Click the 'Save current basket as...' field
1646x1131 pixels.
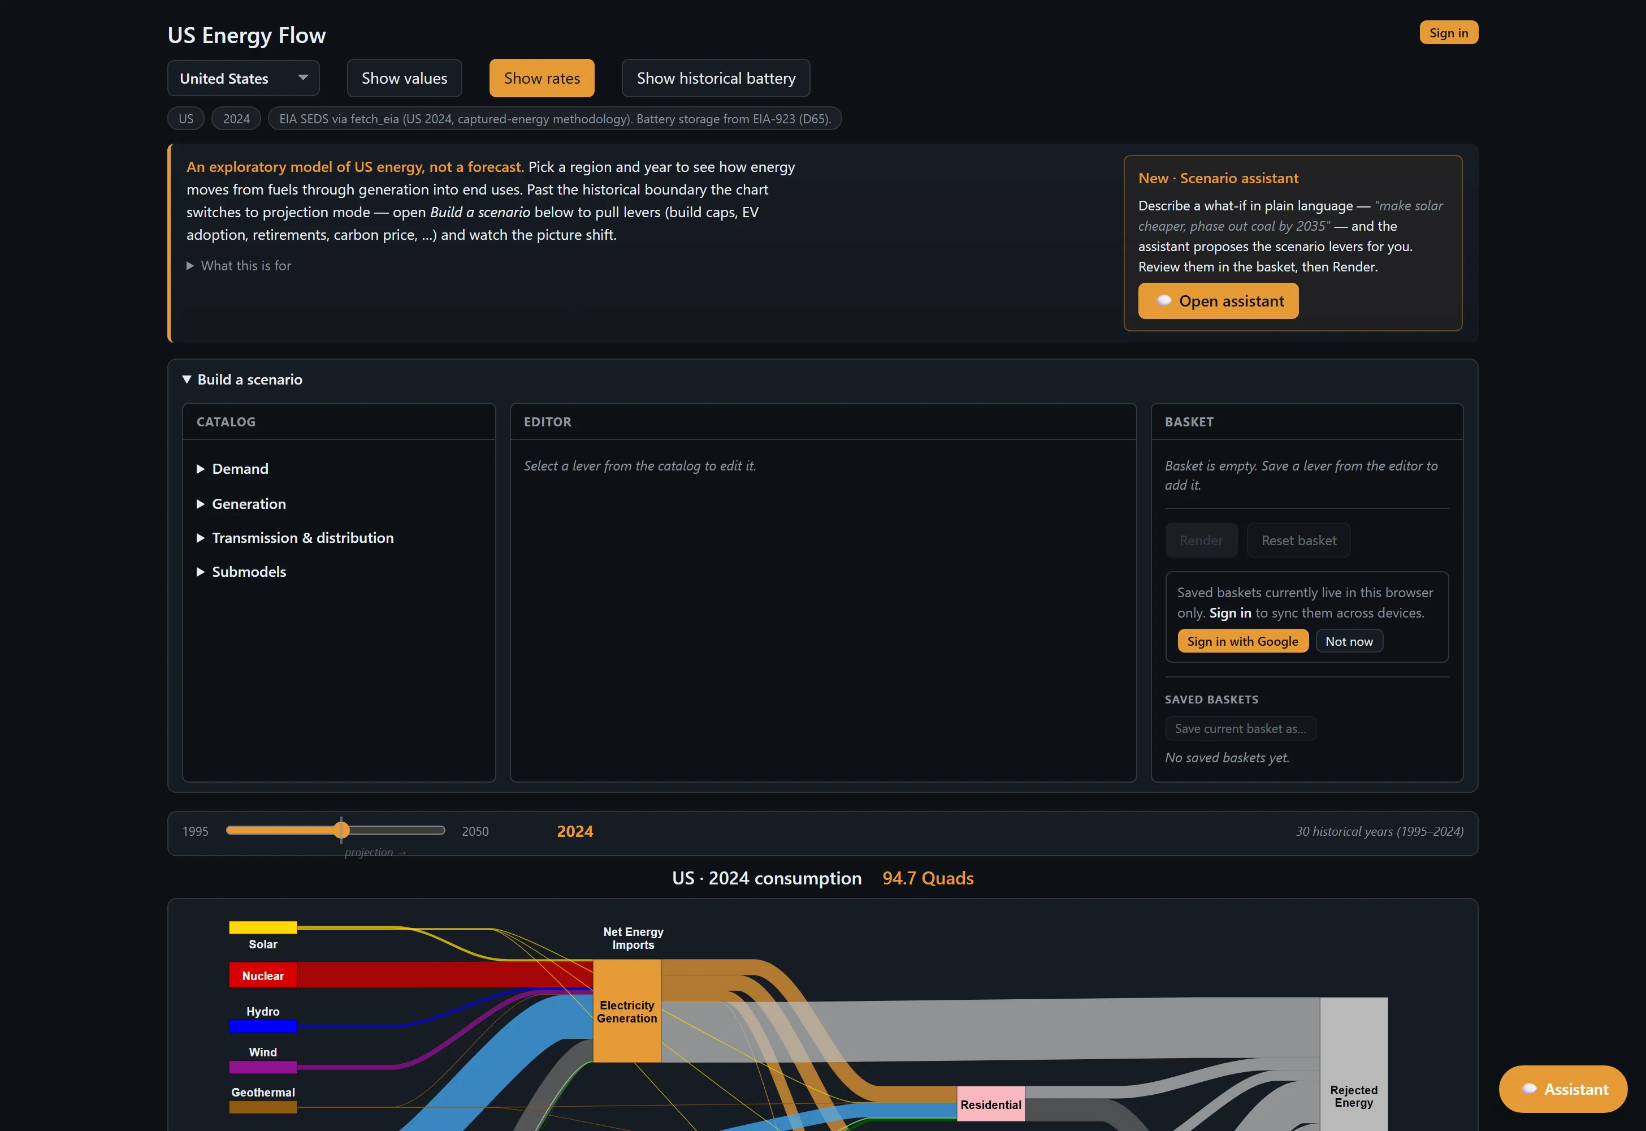[1240, 728]
